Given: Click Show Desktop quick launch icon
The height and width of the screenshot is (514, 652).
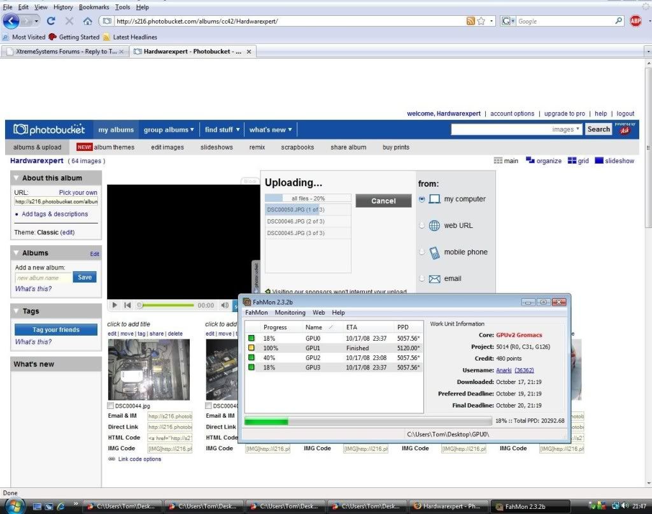Looking at the screenshot, I should (x=37, y=506).
